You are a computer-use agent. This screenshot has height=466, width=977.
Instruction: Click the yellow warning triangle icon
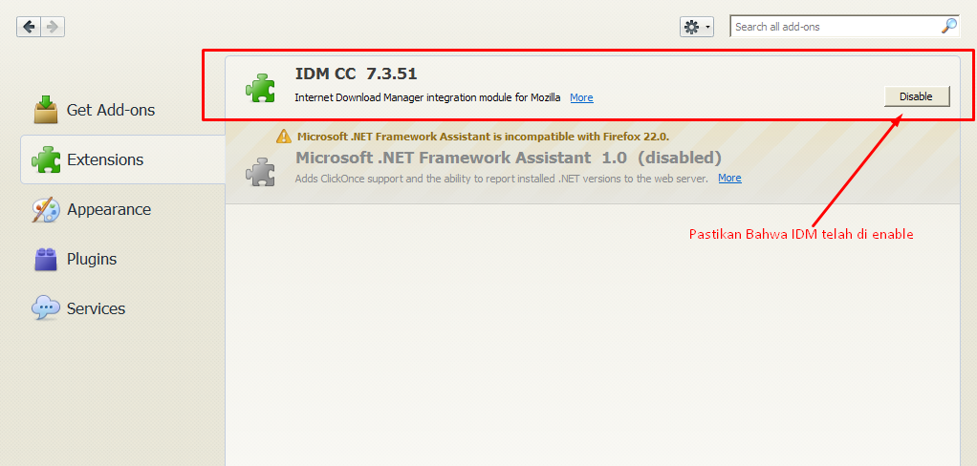[x=284, y=136]
